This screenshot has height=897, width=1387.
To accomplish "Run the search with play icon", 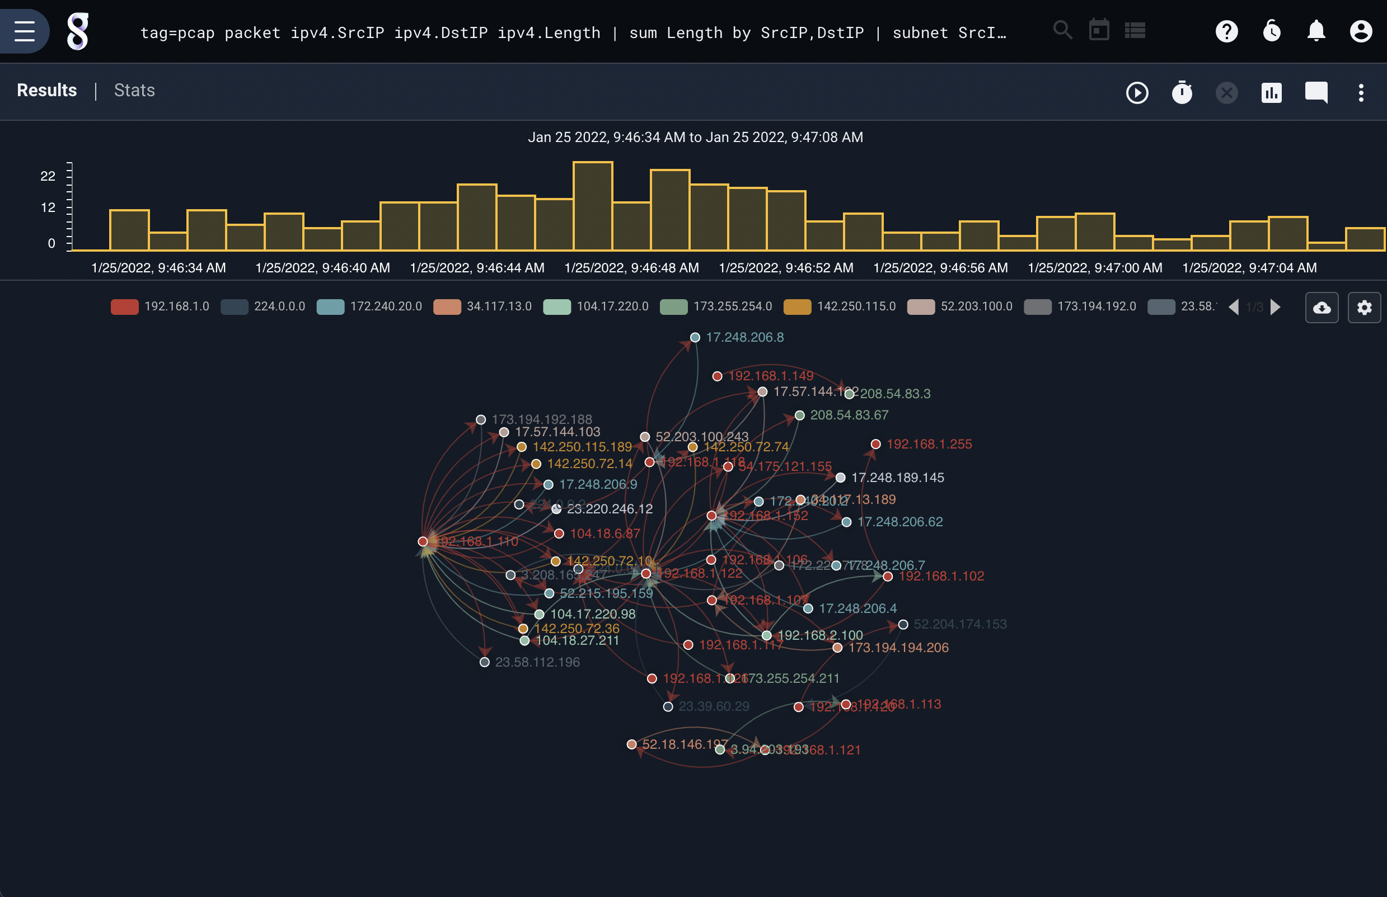I will tap(1136, 93).
